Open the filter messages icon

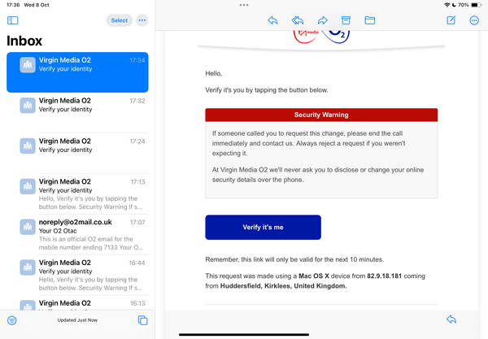point(12,320)
